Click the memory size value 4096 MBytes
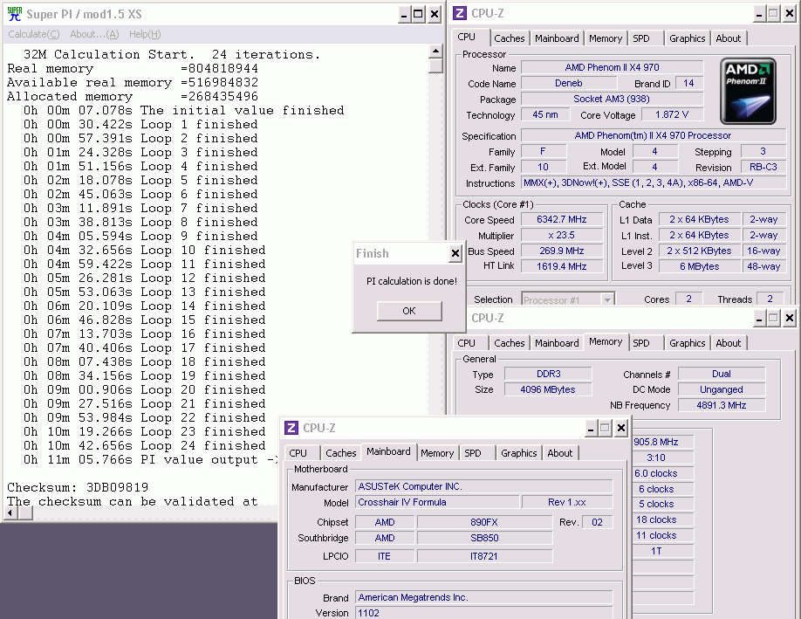This screenshot has width=801, height=619. (548, 389)
